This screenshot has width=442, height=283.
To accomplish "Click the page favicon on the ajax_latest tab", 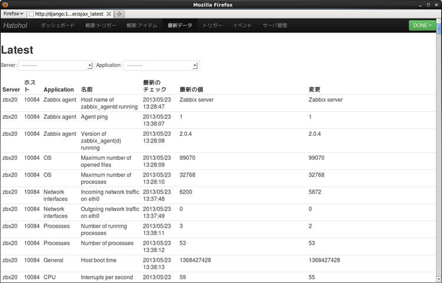I will tap(32, 14).
